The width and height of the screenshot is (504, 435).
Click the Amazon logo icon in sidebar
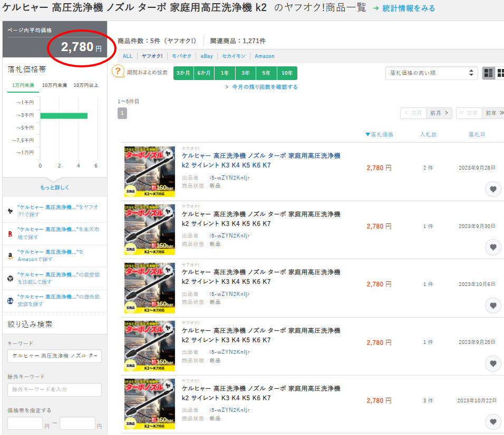(x=10, y=255)
